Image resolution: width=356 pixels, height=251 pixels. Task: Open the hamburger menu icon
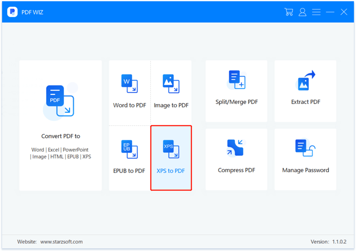click(x=316, y=12)
